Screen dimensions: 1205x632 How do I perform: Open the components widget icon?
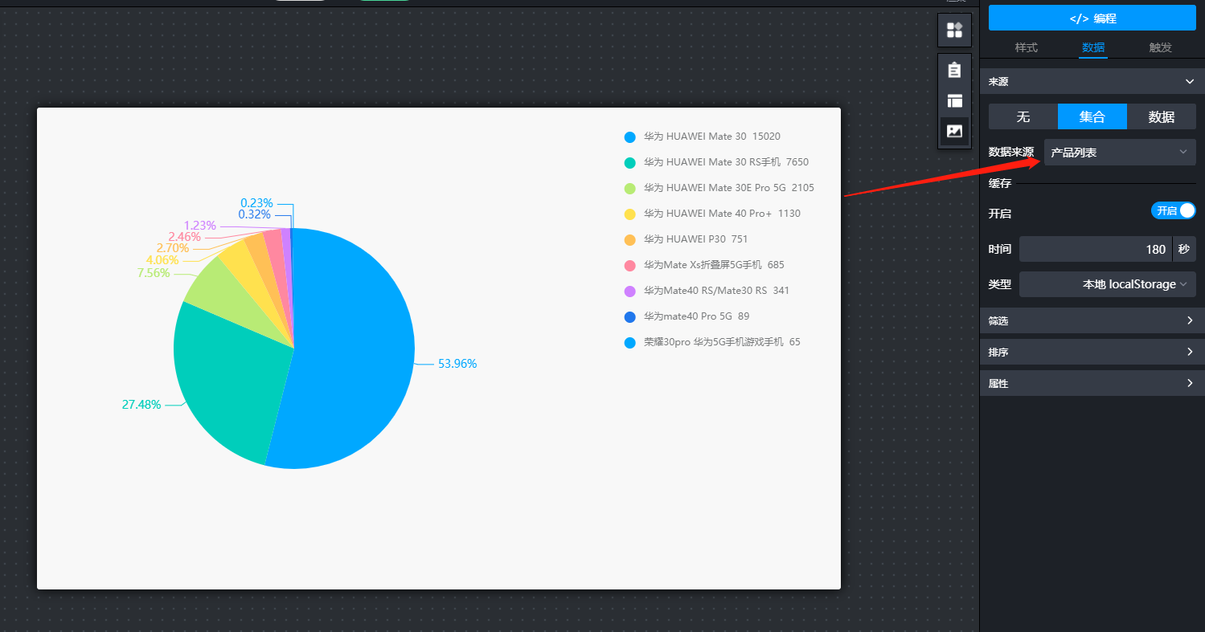[x=954, y=31]
